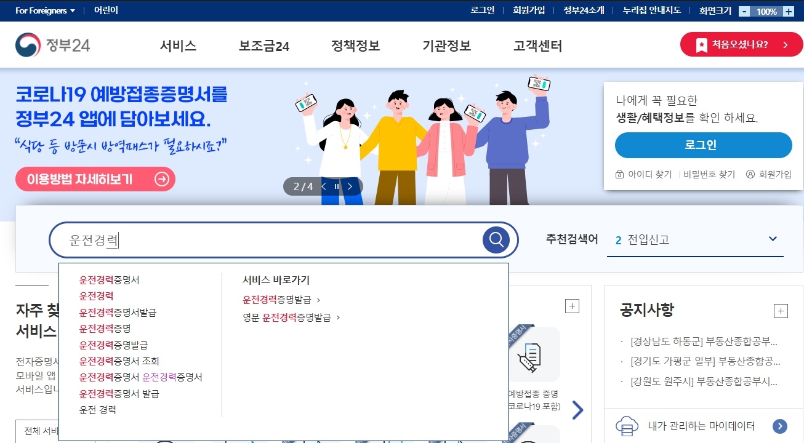Viewport: 804px width, 443px height.
Task: Open 내가 관리하는 마이데이터
Action: coord(701,426)
